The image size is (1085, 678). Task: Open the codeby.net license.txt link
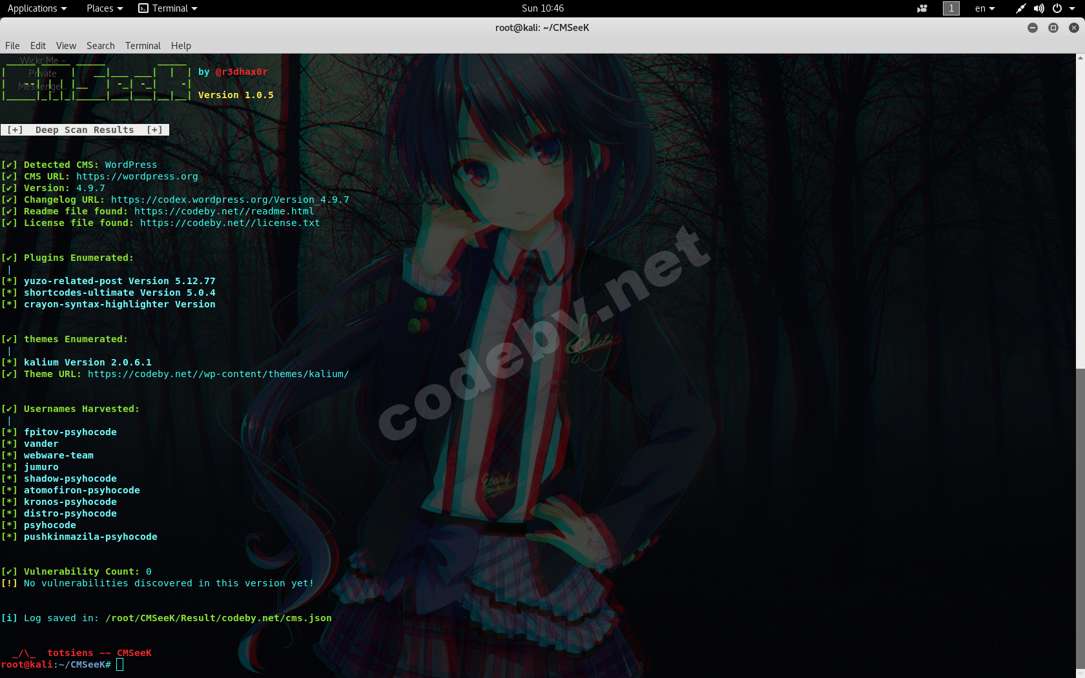230,223
